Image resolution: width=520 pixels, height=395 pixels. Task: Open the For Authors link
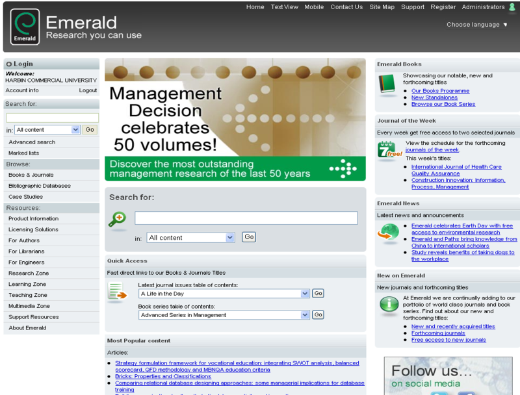[x=24, y=240]
